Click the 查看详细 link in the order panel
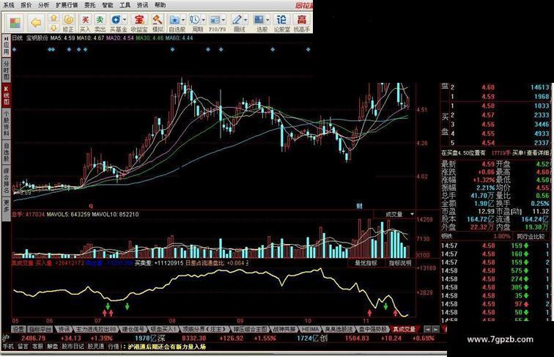Viewport: 554px width, 357px height. [538, 152]
